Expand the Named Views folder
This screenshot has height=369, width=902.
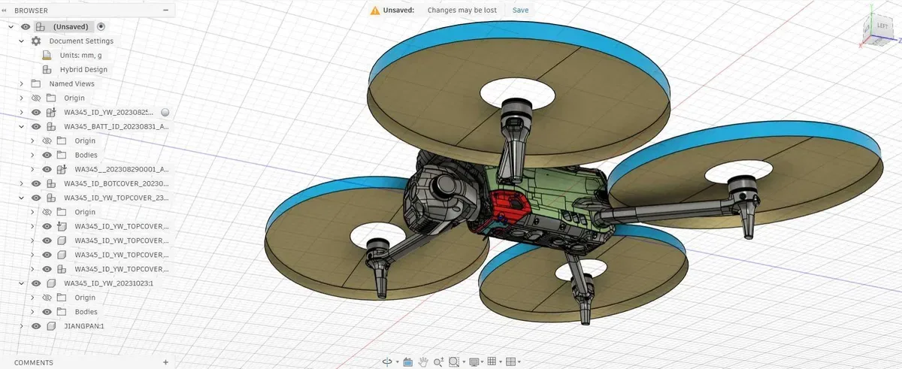tap(21, 83)
